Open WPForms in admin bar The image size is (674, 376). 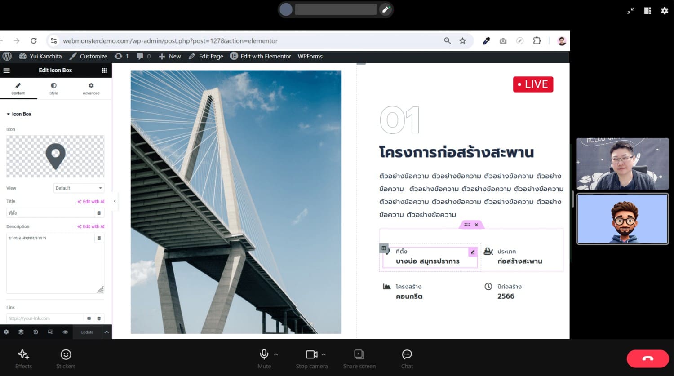coord(310,56)
